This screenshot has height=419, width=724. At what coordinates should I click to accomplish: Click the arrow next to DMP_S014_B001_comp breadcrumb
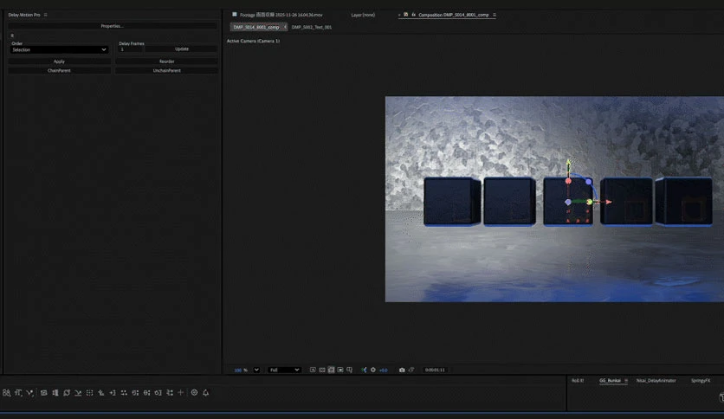point(285,27)
